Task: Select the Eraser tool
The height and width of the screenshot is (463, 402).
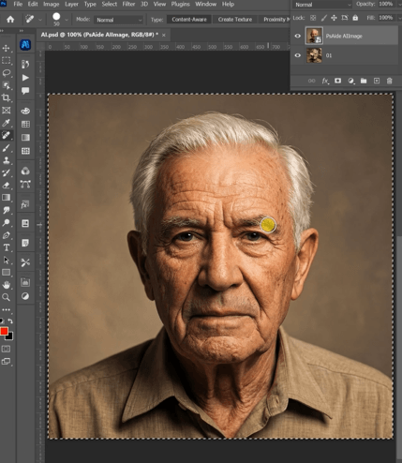Action: [x=6, y=185]
